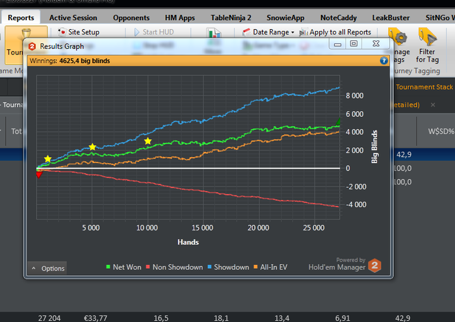Viewport: 455px width, 322px height.
Task: Click the Tournament Stack header
Action: tap(424, 87)
